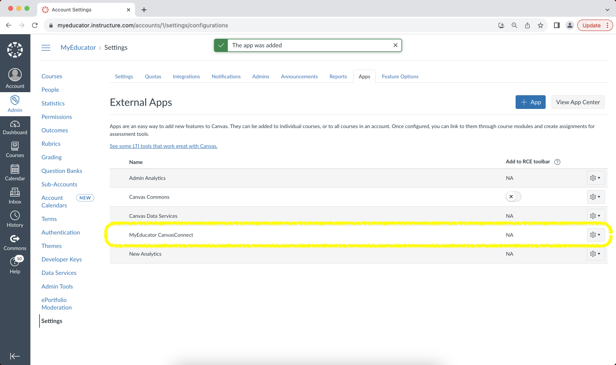The height and width of the screenshot is (365, 616).
Task: Select the Apps tab
Action: (x=364, y=77)
